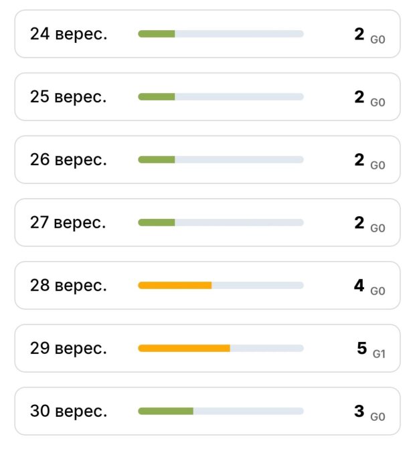Screen dimensions: 415x449
Task: Click the K-index value 4 on 28 верес.
Action: [x=359, y=285]
